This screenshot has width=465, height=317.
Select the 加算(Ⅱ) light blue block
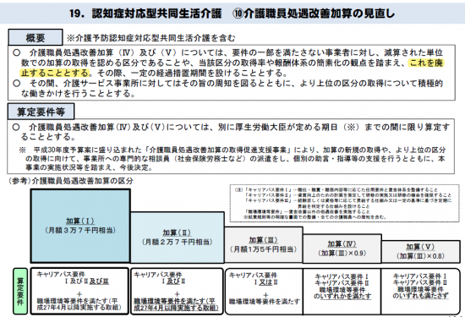(178, 238)
